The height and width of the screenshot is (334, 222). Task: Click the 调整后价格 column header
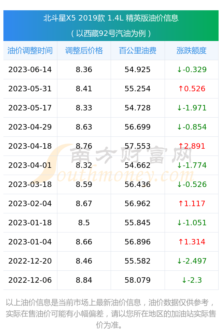(84, 51)
